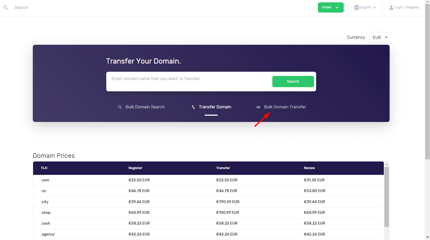
Task: Click the Bulk Domain Transfer fast-forward icon
Action: [x=258, y=107]
